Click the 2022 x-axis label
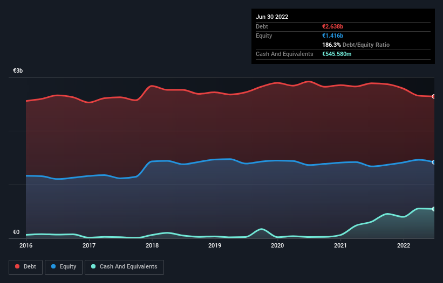Screen dimensions: 443x283 click(x=404, y=245)
